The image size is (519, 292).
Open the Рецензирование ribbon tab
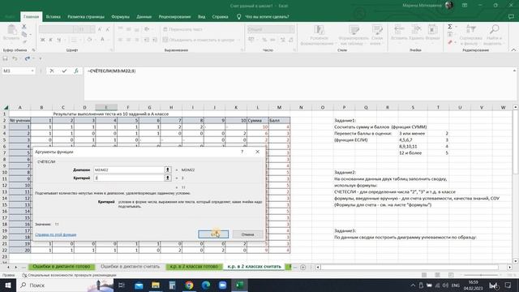(175, 16)
